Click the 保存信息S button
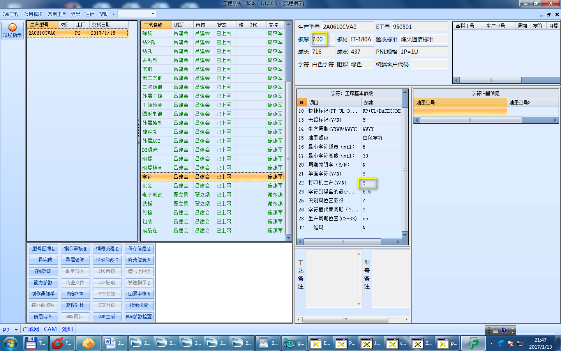The width and height of the screenshot is (561, 351). [x=139, y=248]
